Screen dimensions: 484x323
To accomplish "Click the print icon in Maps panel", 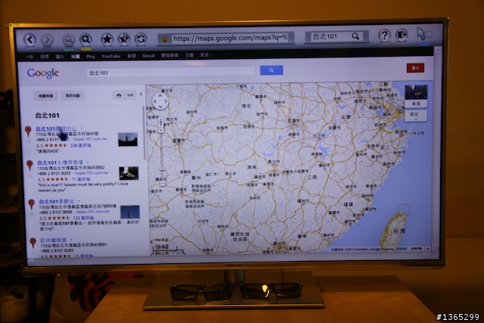I will [119, 95].
